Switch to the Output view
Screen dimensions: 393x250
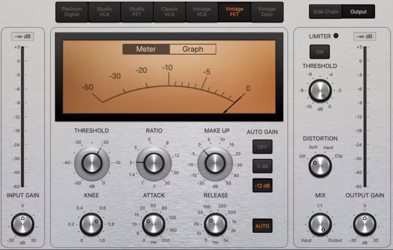358,12
